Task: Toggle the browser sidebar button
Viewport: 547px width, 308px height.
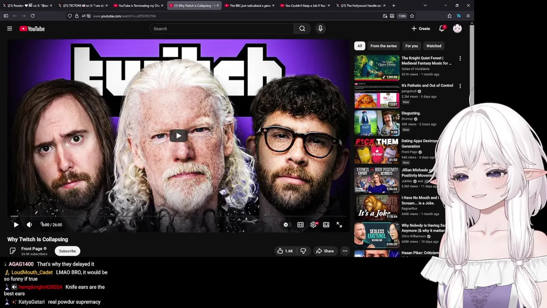Action: [6, 16]
